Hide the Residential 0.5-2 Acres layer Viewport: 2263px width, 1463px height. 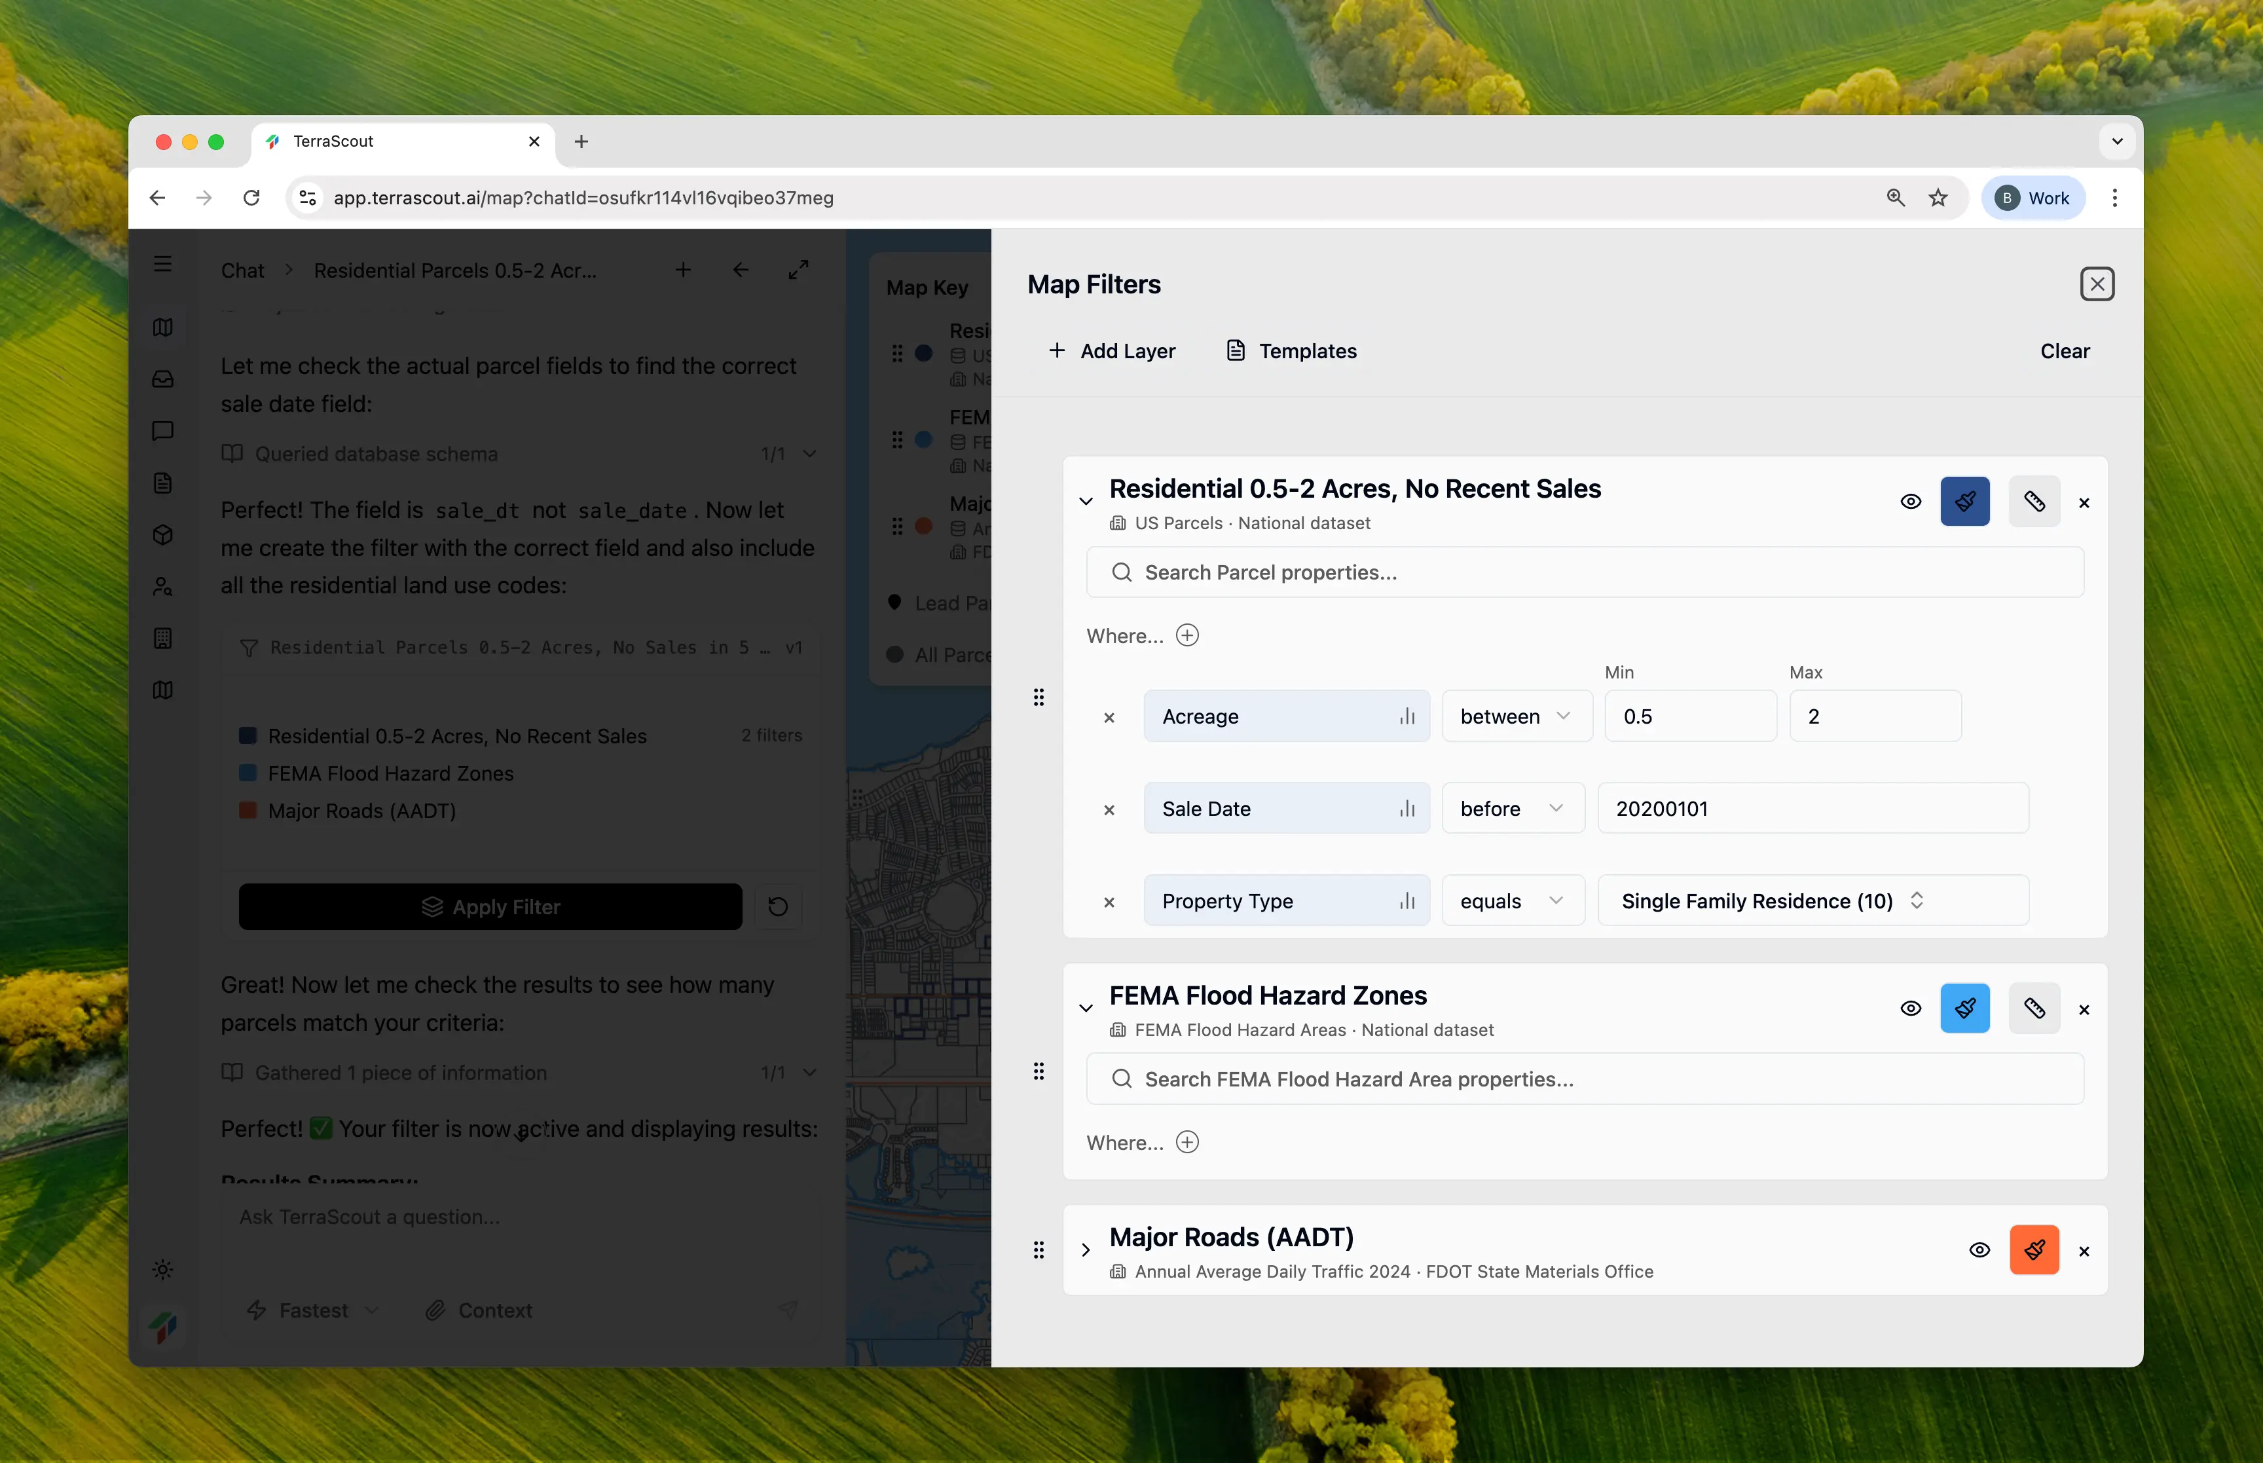1909,502
